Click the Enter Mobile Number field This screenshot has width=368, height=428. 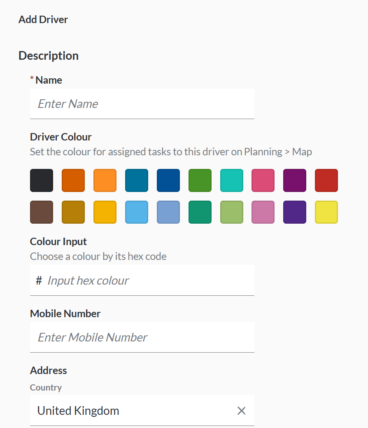click(142, 337)
